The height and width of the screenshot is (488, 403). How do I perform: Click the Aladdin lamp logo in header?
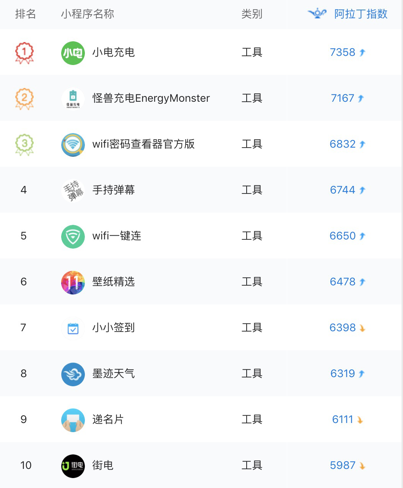point(317,14)
